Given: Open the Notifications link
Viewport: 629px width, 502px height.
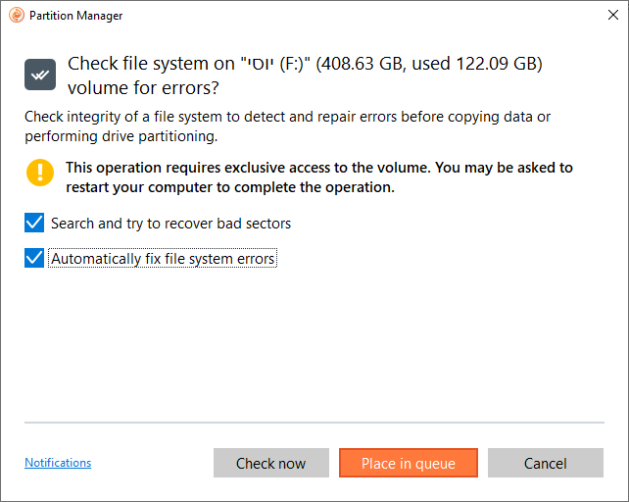Looking at the screenshot, I should click(58, 463).
